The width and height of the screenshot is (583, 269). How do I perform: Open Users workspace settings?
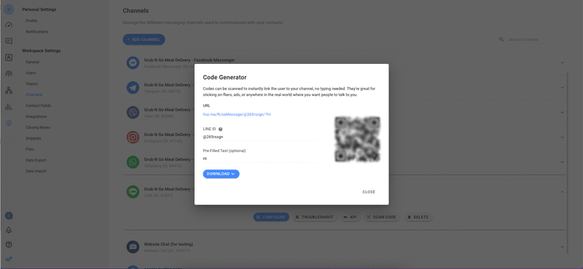[x=31, y=73]
